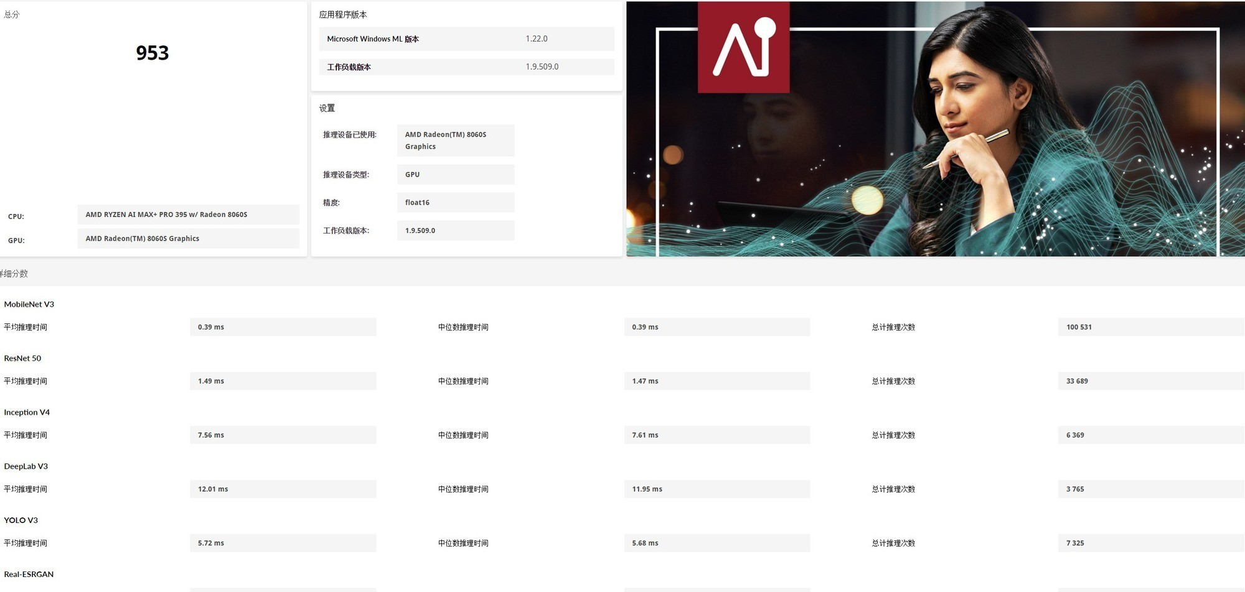The image size is (1245, 592).
Task: Select the 推理设备已使用 value field in settings
Action: tap(455, 141)
